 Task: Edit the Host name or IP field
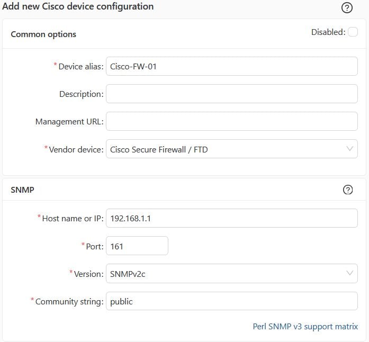(x=231, y=218)
